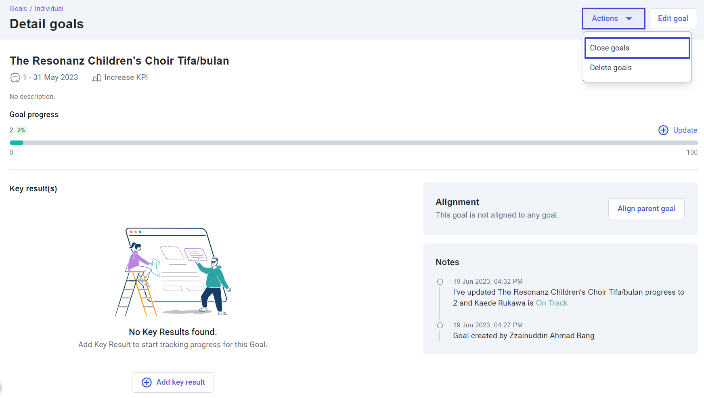The image size is (704, 398).
Task: Click the green 2% progress badge
Action: (x=21, y=130)
